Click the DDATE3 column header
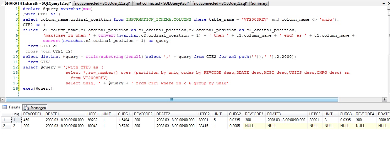This screenshot has height=150, width=390. pyautogui.click(x=287, y=114)
